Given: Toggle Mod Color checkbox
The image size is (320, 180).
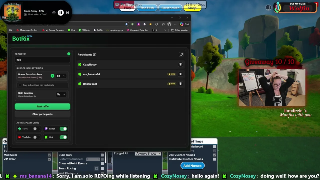Looking at the screenshot, I should click(49, 155).
